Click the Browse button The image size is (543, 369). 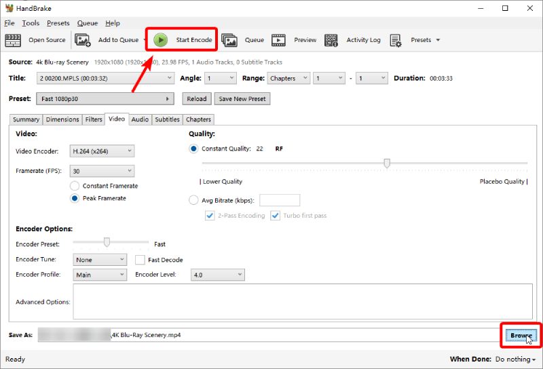pyautogui.click(x=521, y=335)
